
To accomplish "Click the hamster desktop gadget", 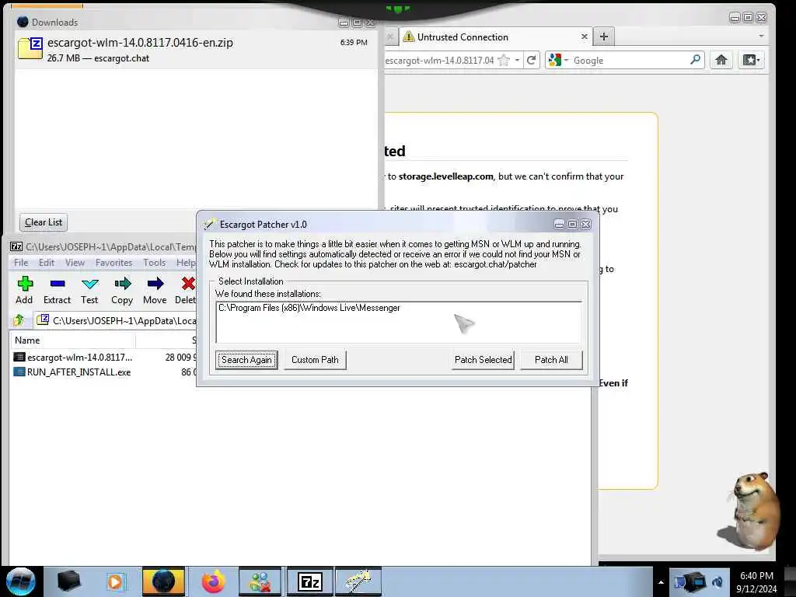I will 749,513.
